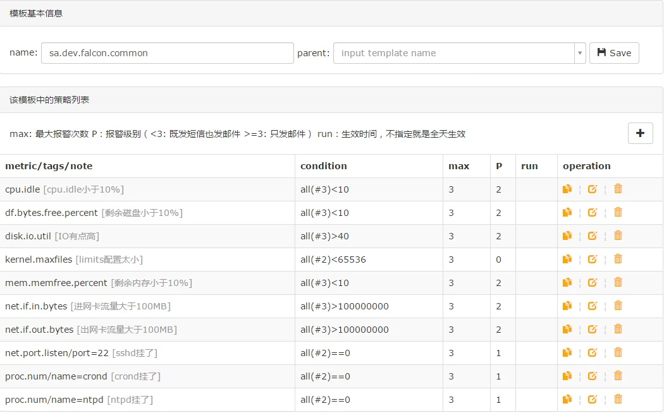This screenshot has width=664, height=418.
Task: Edit the kernel.maxfiles strategy
Action: (x=593, y=259)
